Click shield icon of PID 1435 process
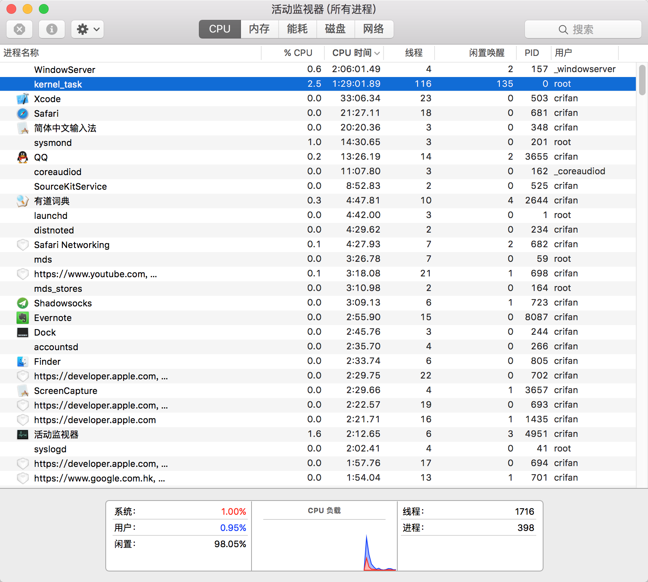 (x=23, y=420)
